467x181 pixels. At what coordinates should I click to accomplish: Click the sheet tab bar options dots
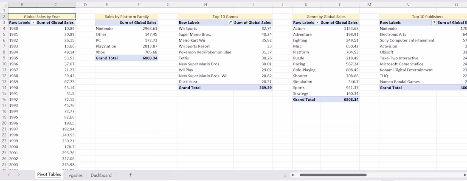[x=285, y=175]
